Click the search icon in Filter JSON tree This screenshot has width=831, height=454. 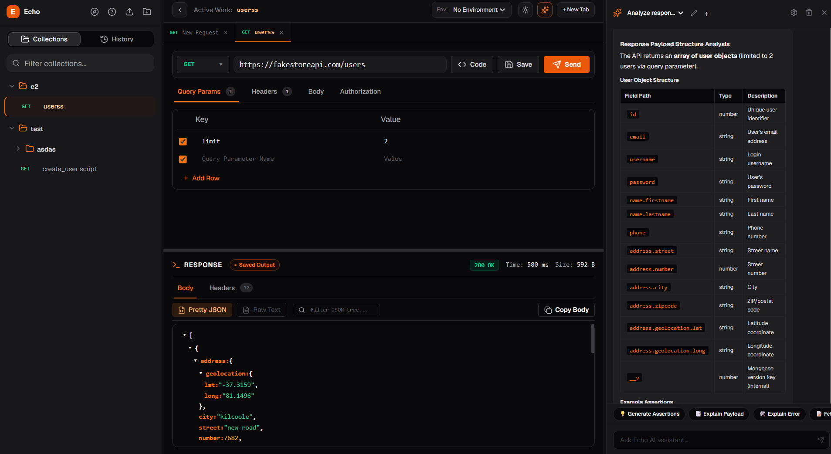pyautogui.click(x=302, y=310)
